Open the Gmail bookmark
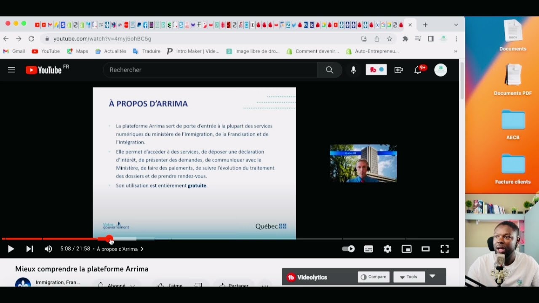 click(x=14, y=51)
